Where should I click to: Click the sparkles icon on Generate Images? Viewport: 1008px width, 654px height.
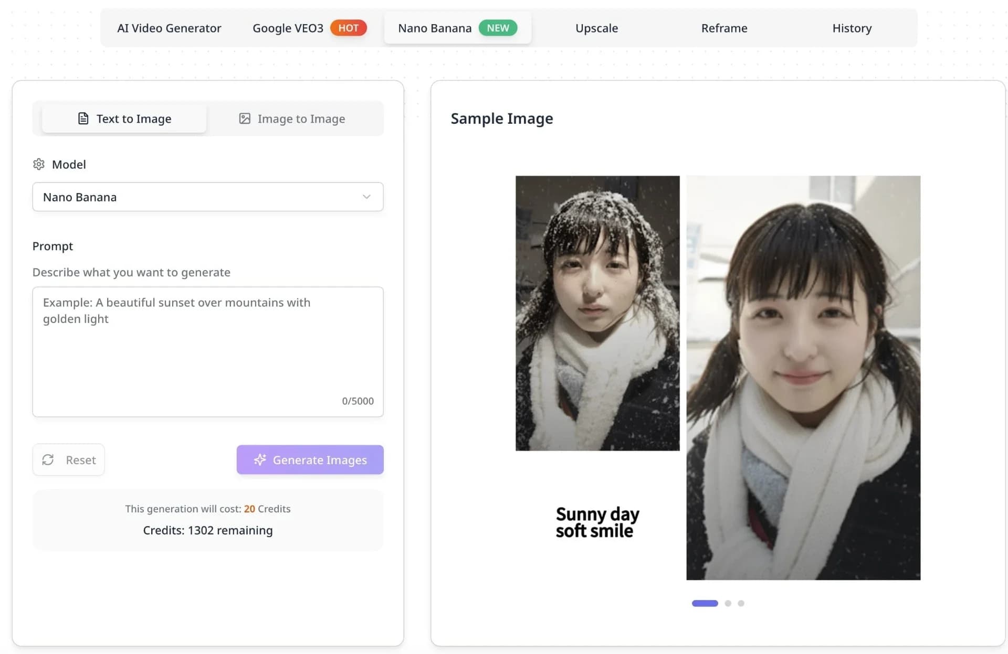tap(260, 460)
